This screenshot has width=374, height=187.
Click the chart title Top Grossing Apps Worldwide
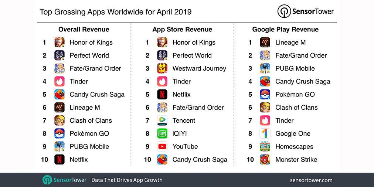[115, 12]
